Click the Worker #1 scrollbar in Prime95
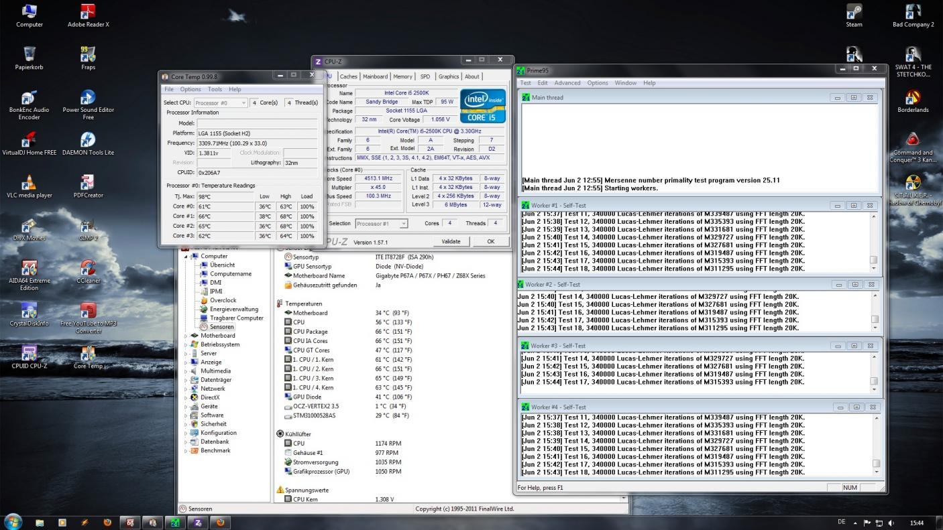943x530 pixels. point(873,241)
